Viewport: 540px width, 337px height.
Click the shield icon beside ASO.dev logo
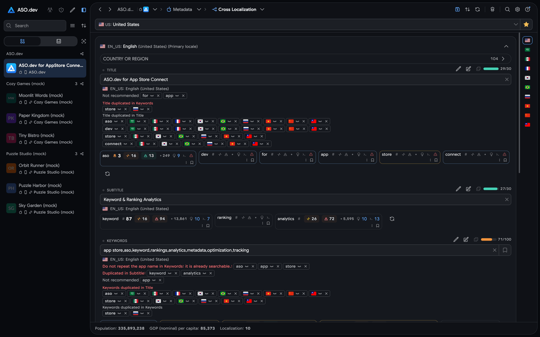click(x=61, y=10)
